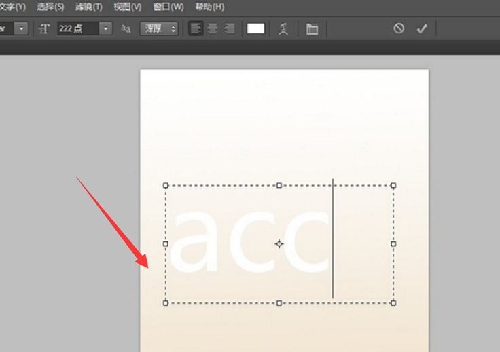Viewport: 500px width, 352px height.
Task: Align text to the right
Action: tap(229, 28)
